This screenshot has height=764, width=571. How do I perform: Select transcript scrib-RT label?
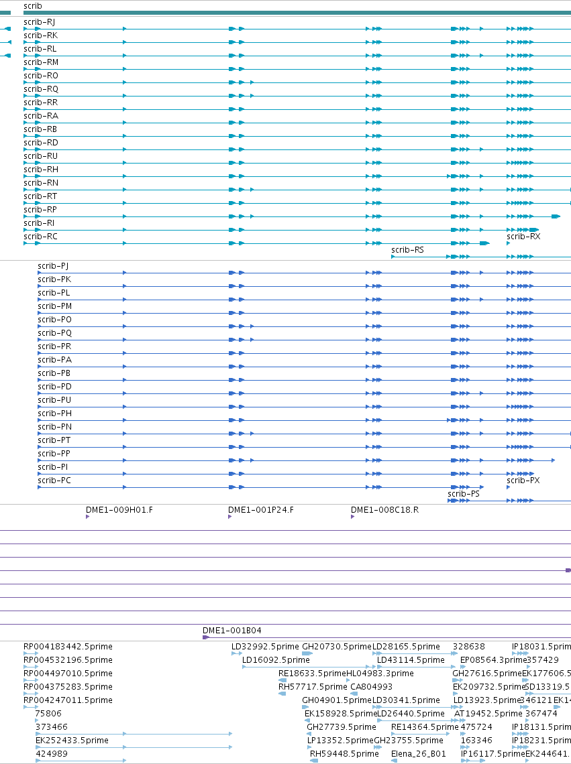(40, 196)
